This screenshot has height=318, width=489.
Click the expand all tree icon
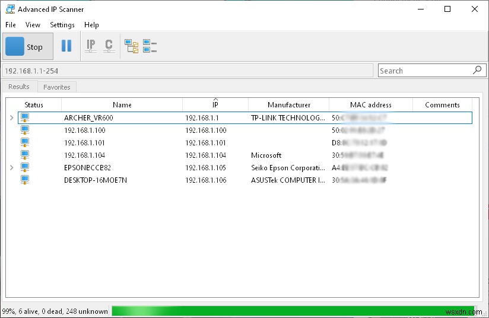(x=131, y=46)
